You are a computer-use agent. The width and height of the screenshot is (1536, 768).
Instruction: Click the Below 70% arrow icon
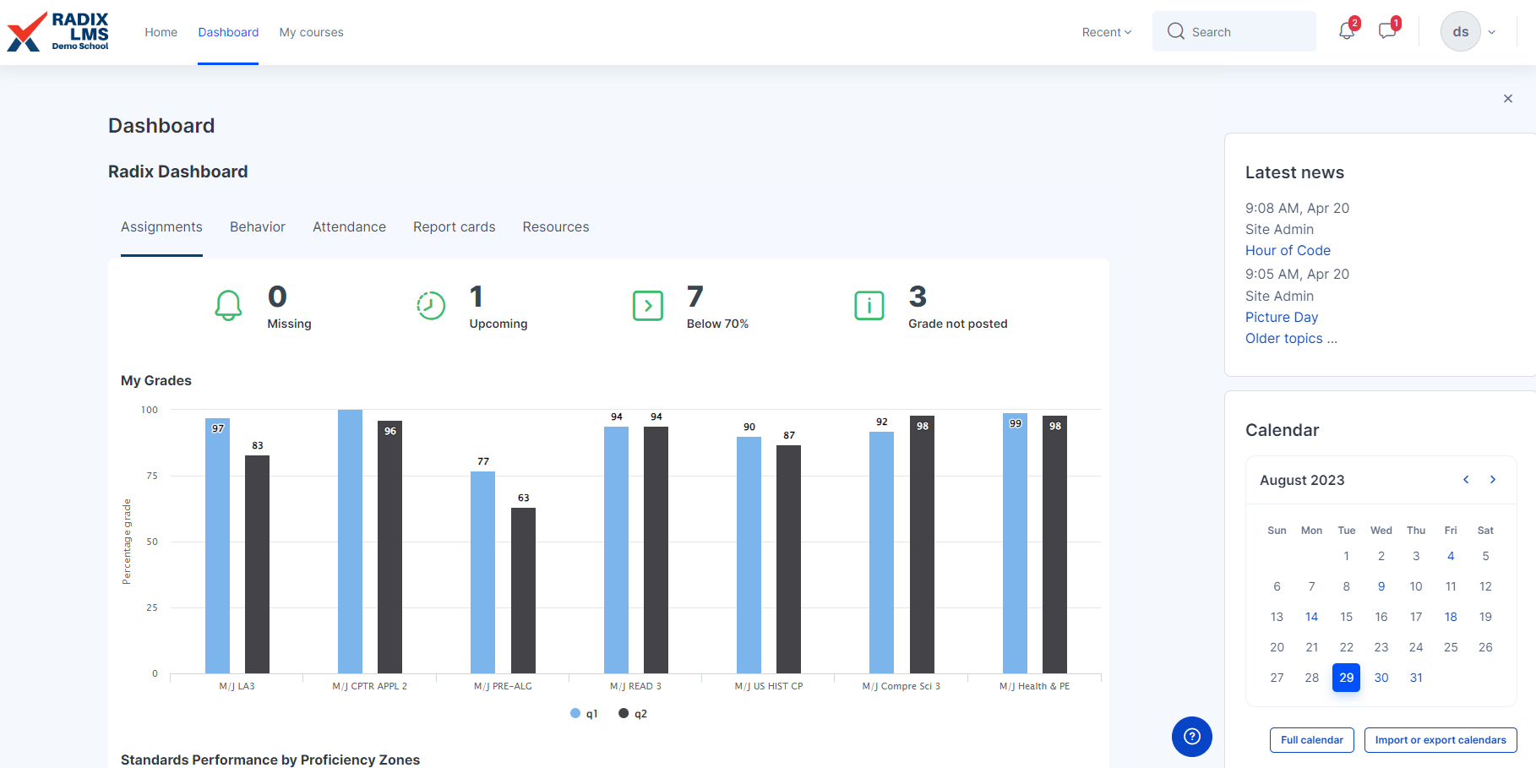[648, 305]
